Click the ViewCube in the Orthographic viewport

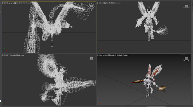point(91,6)
